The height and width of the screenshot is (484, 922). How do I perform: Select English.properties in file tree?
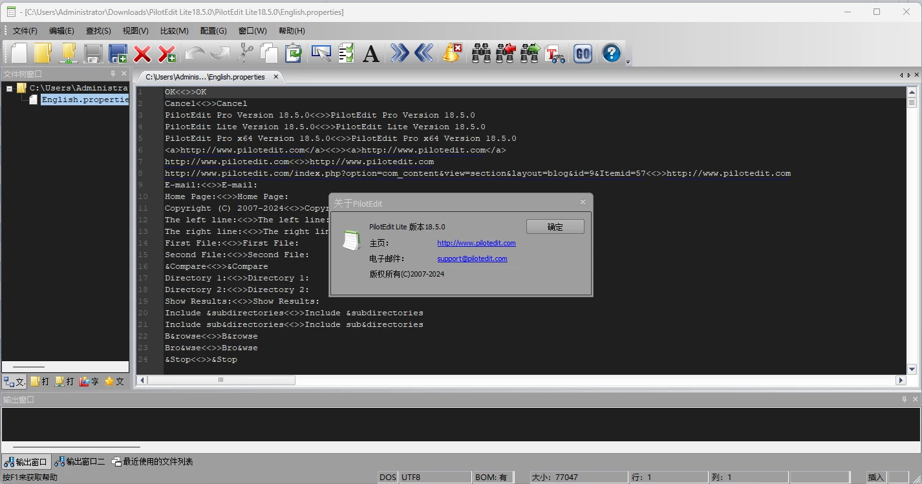pos(84,100)
